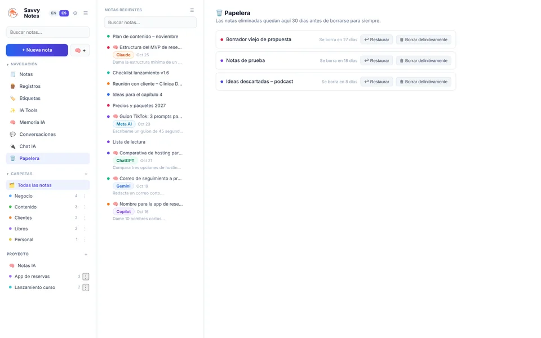Image resolution: width=541 pixels, height=338 pixels.
Task: Restore Ideas descartadas – podcast
Action: pos(376,82)
